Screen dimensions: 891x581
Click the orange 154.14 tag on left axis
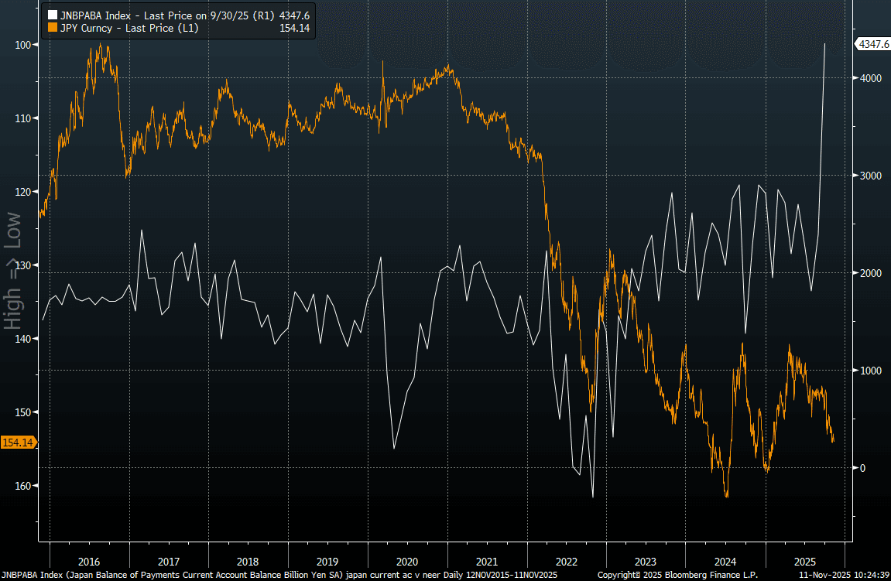tap(16, 443)
